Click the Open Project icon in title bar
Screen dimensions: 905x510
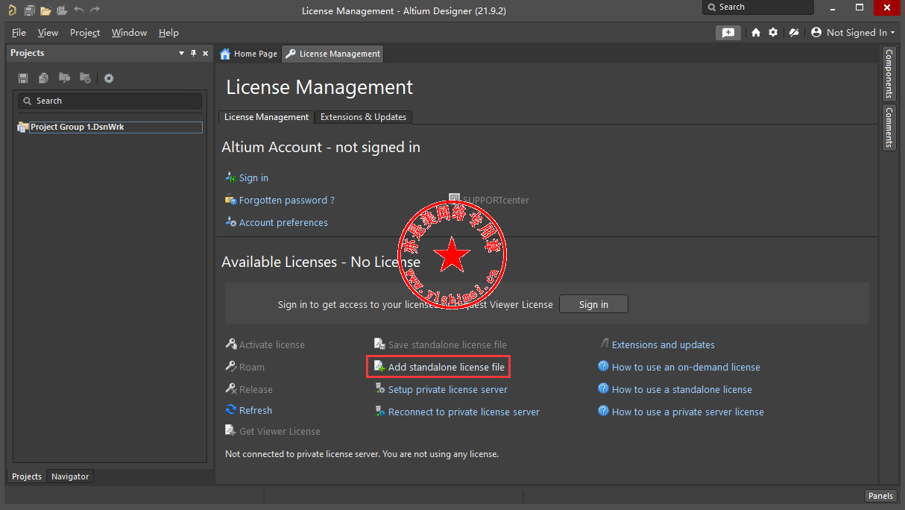pos(62,10)
